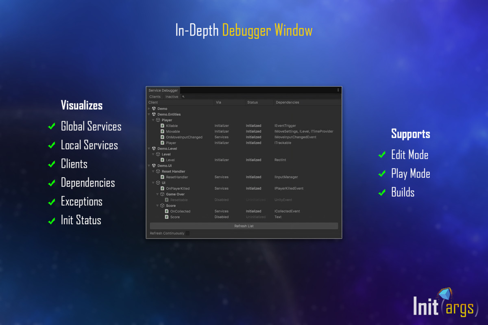
Task: Collapse the Level GameObject node
Action: [154, 154]
